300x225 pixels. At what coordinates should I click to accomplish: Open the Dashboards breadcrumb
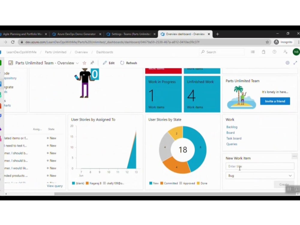tap(105, 52)
